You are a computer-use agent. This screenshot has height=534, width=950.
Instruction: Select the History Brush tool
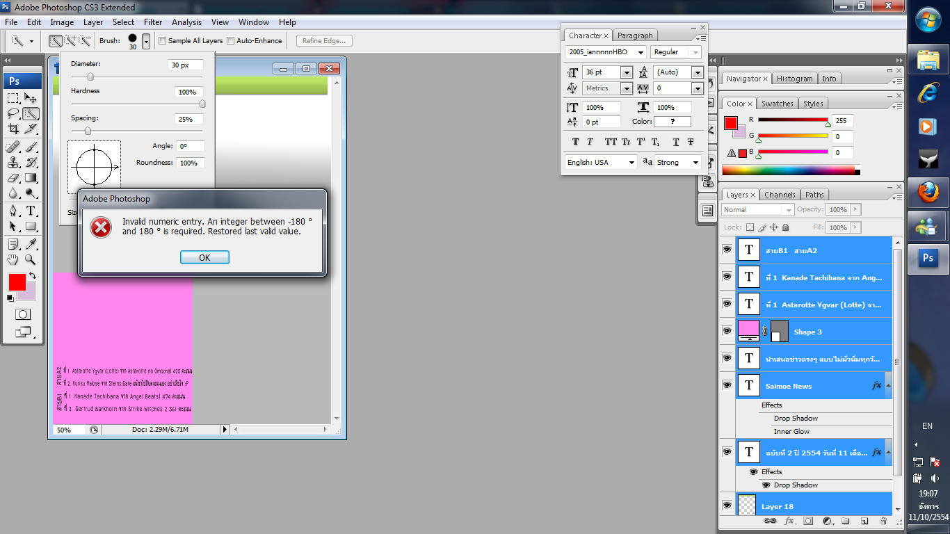pyautogui.click(x=31, y=162)
